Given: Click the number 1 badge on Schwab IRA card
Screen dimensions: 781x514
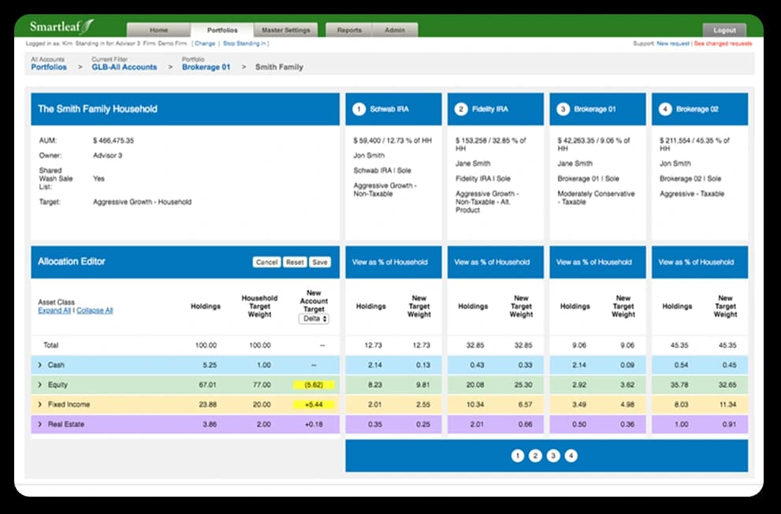Looking at the screenshot, I should click(x=359, y=109).
